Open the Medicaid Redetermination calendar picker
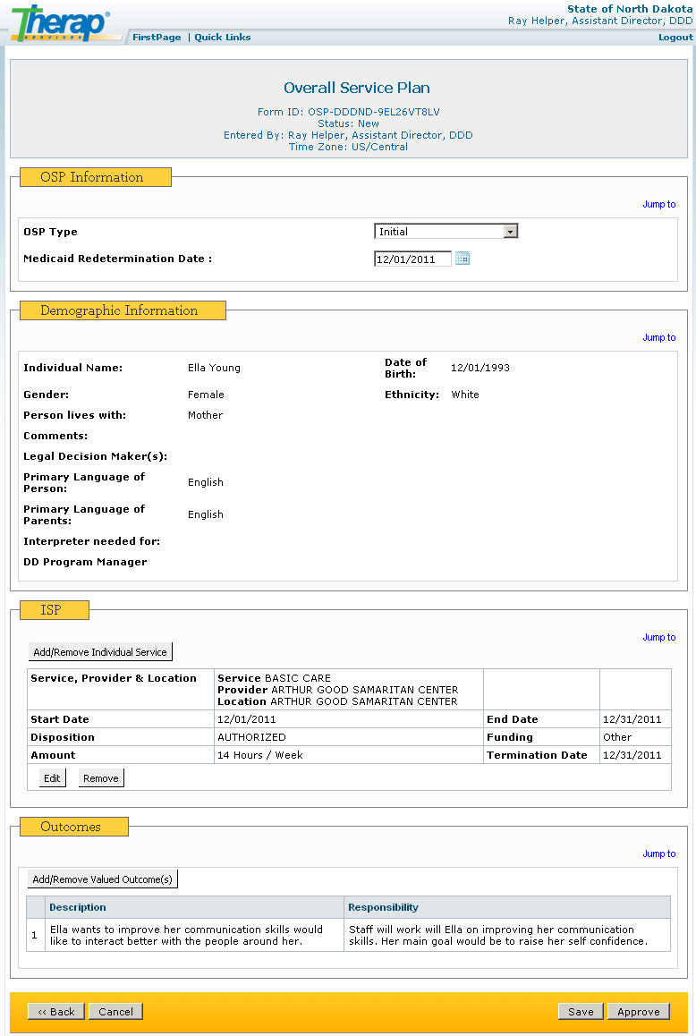 click(x=463, y=259)
